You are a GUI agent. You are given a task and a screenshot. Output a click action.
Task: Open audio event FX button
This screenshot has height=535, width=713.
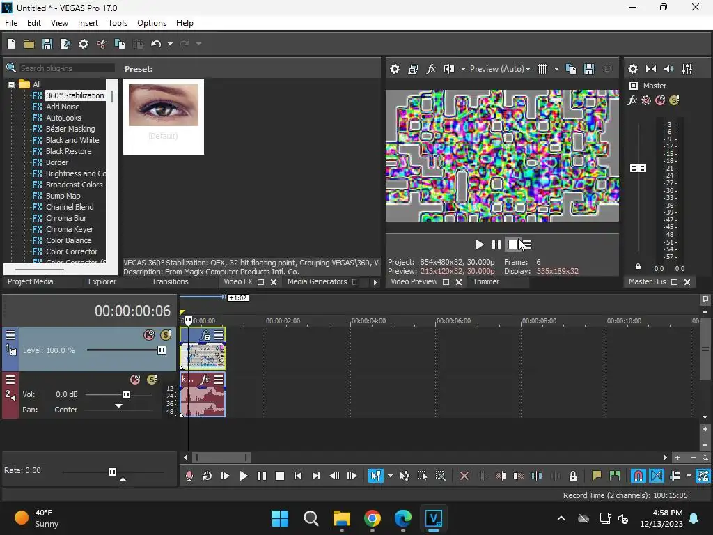click(x=205, y=380)
